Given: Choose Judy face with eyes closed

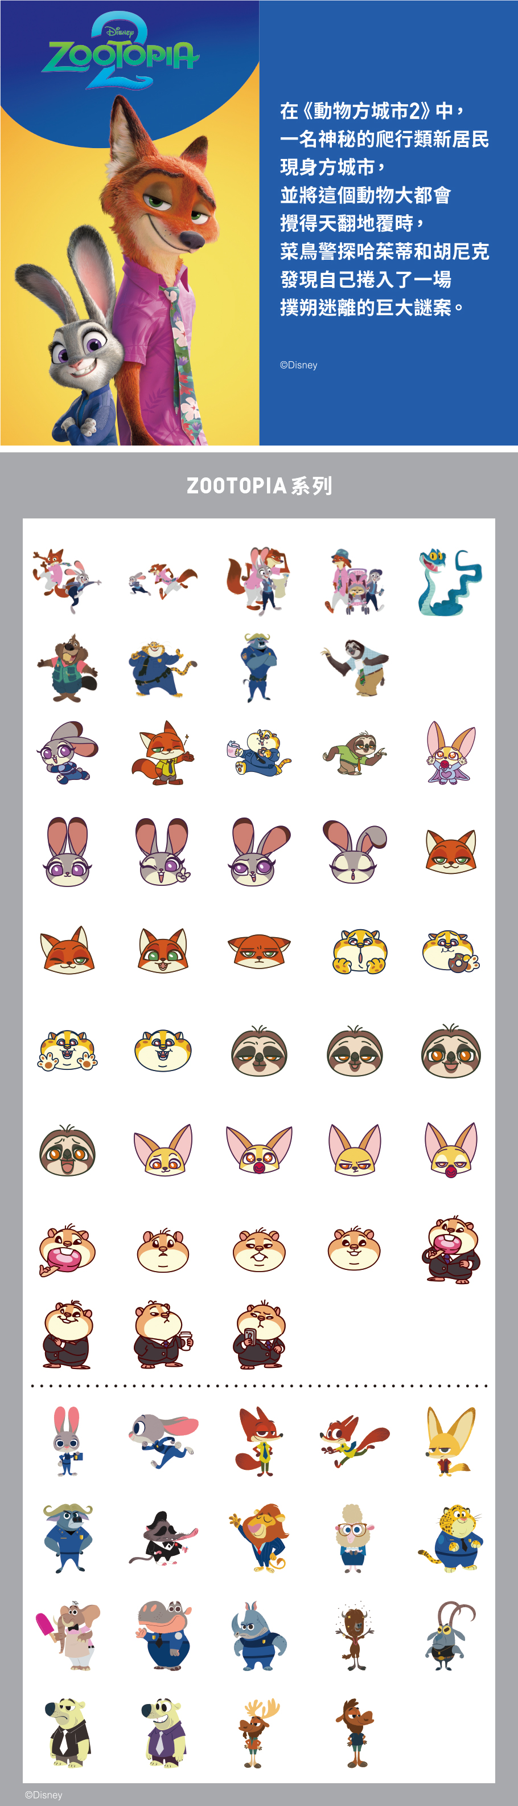Looking at the screenshot, I should 355,852.
